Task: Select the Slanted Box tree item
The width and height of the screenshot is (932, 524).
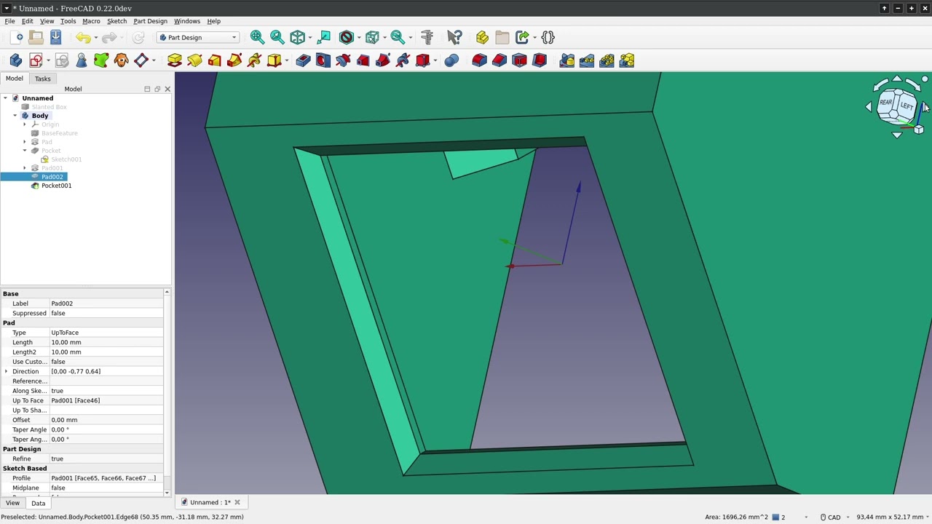Action: click(49, 107)
